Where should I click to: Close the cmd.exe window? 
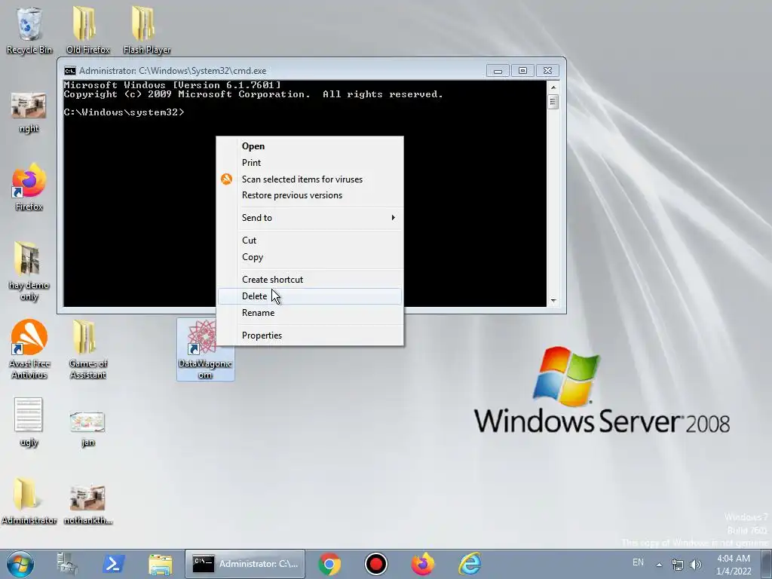547,71
